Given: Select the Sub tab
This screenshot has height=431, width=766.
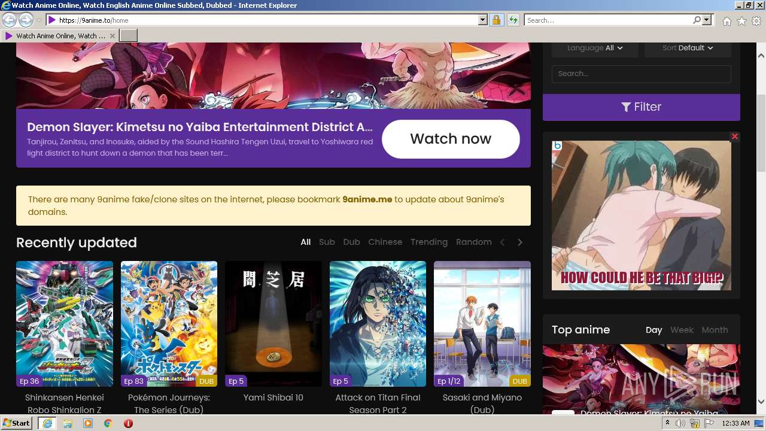Looking at the screenshot, I should [327, 242].
